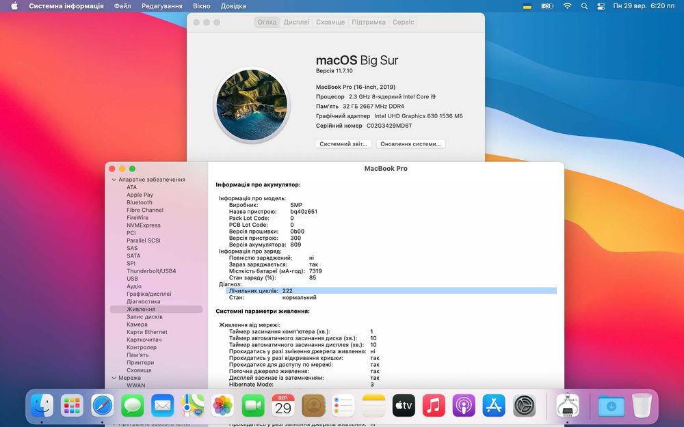Open Calendar icon showing 29
The width and height of the screenshot is (684, 427).
click(283, 406)
